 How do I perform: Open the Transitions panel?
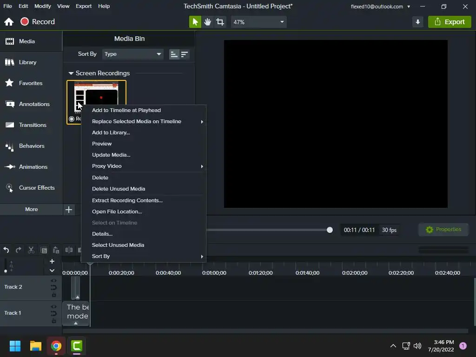point(31,125)
